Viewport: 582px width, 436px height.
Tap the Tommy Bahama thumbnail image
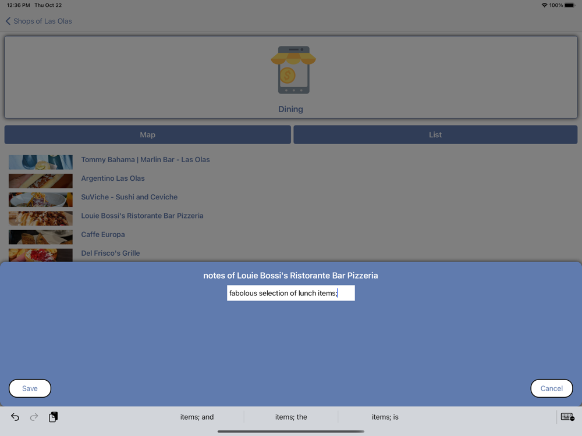coord(41,162)
